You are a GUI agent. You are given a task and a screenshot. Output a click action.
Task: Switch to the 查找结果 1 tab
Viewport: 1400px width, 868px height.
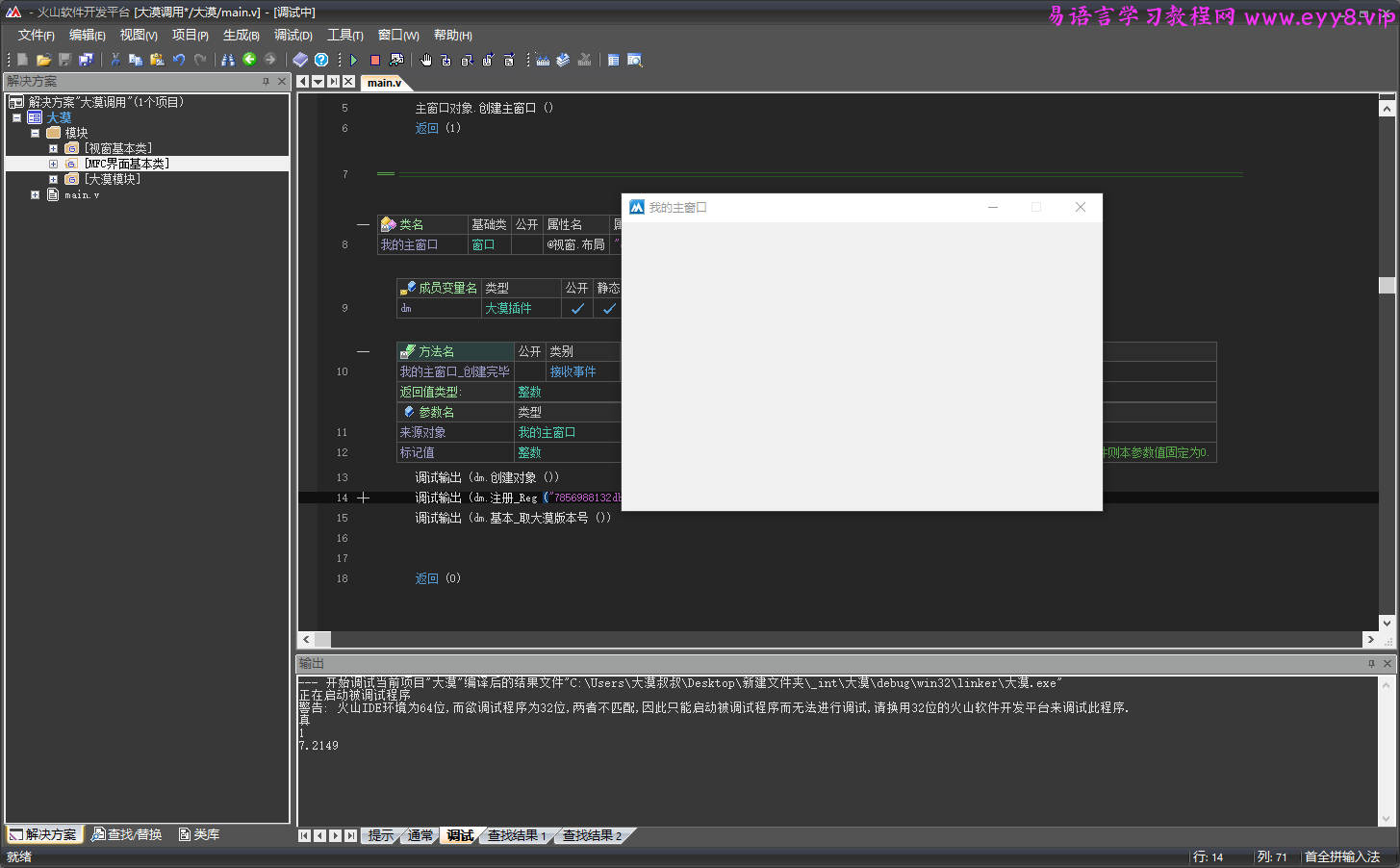coord(517,835)
